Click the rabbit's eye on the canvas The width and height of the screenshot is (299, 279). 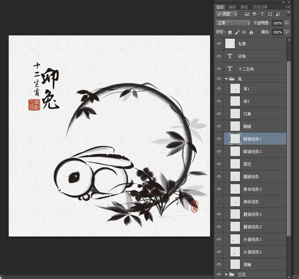click(x=74, y=178)
